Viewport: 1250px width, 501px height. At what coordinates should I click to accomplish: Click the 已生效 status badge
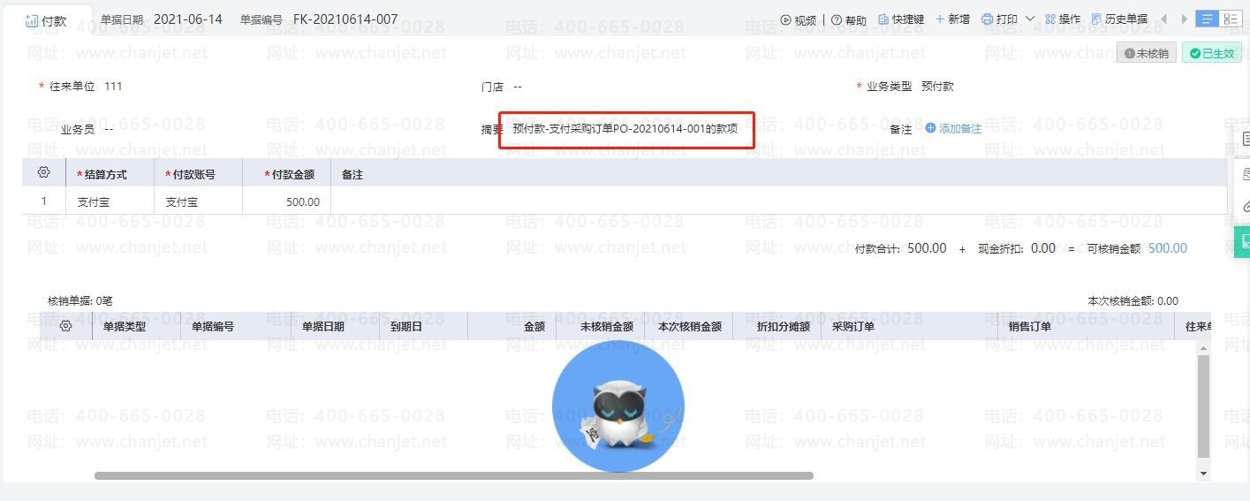(1212, 53)
